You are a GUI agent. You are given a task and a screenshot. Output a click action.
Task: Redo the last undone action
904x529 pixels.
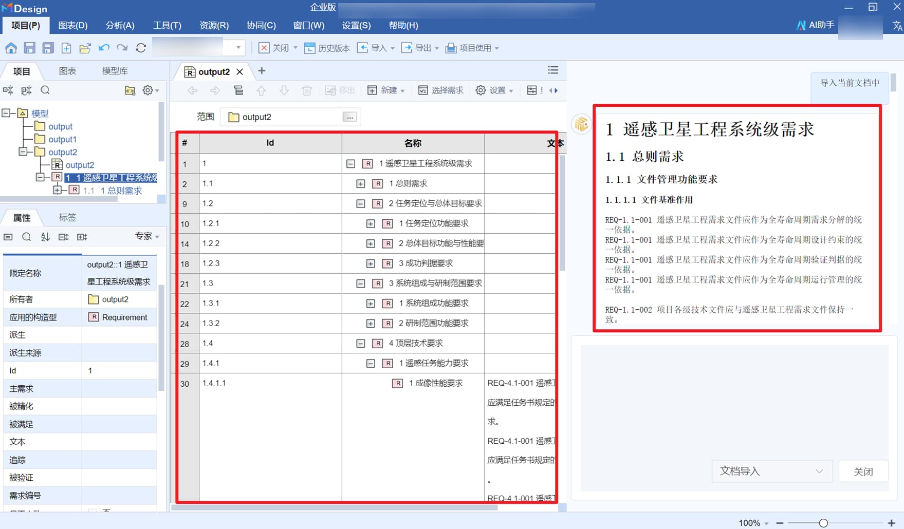pos(122,48)
